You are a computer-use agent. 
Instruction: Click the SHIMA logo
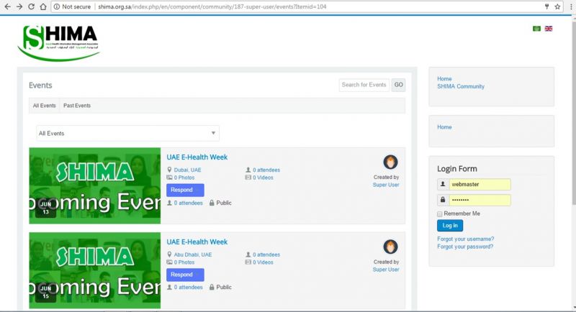[59, 43]
